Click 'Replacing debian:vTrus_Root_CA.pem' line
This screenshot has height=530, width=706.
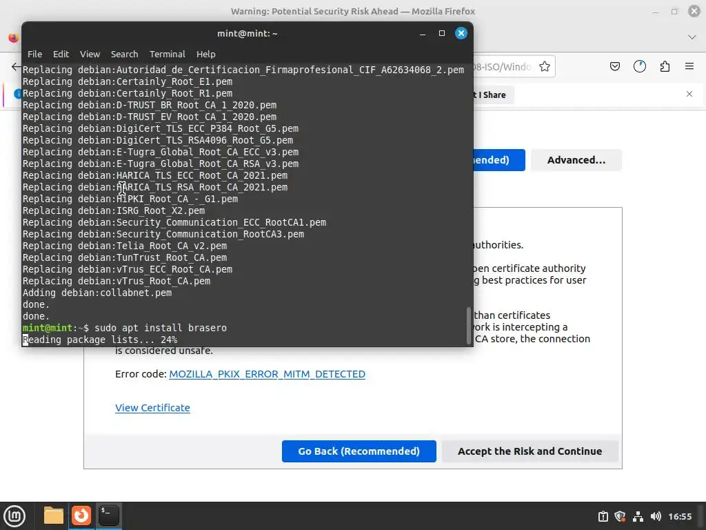pos(117,281)
